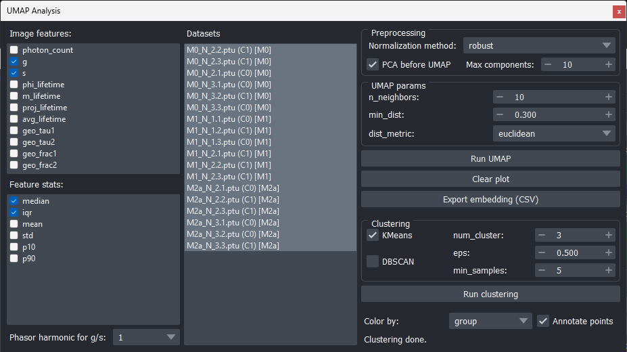
Task: Check the geo_tau1 feature
Action: [x=14, y=131]
